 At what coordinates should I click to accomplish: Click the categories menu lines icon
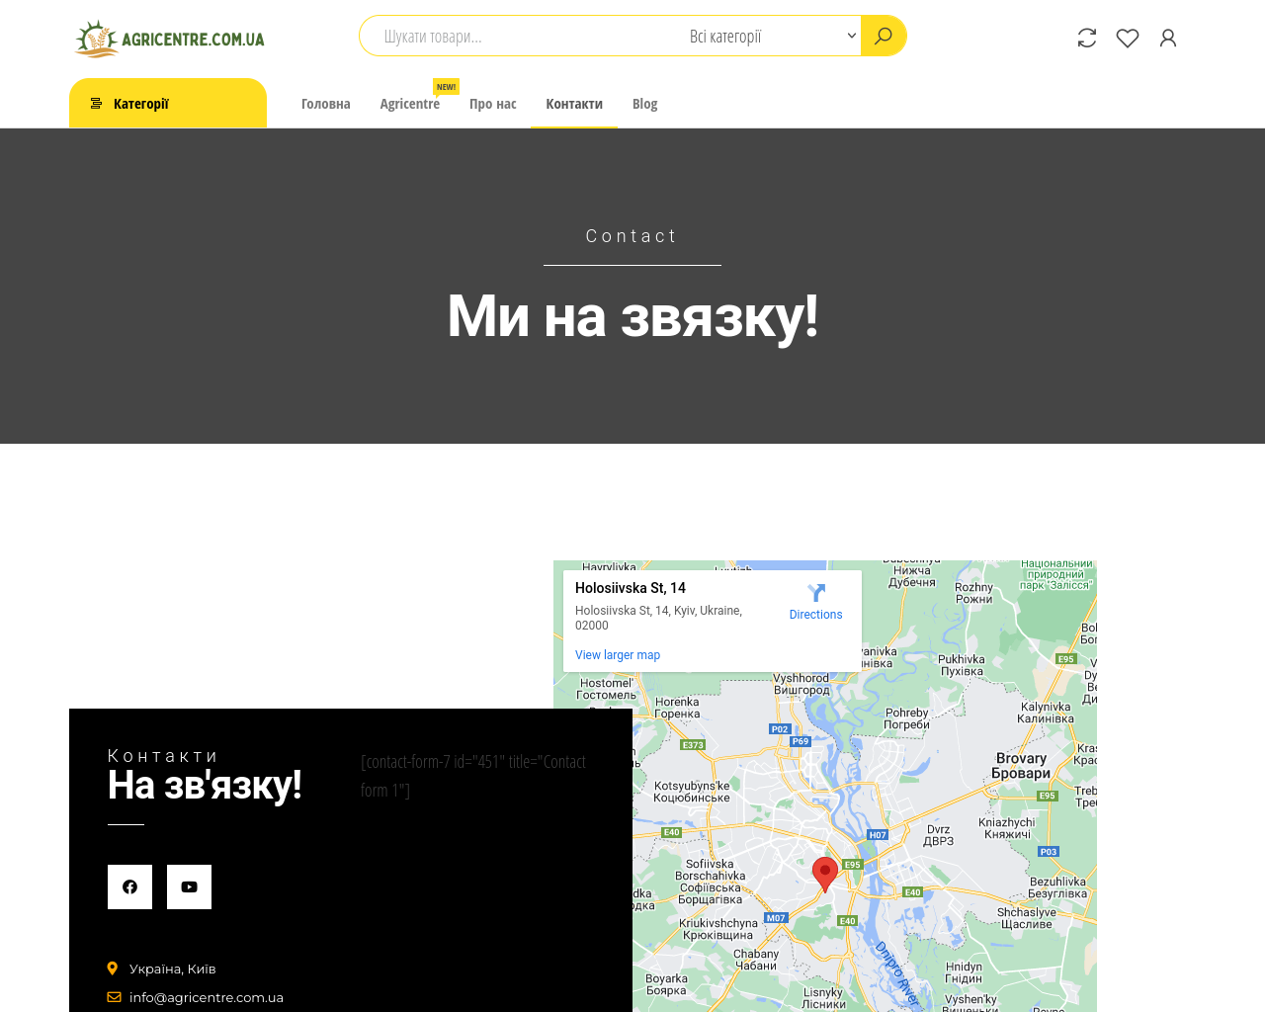[x=96, y=104]
